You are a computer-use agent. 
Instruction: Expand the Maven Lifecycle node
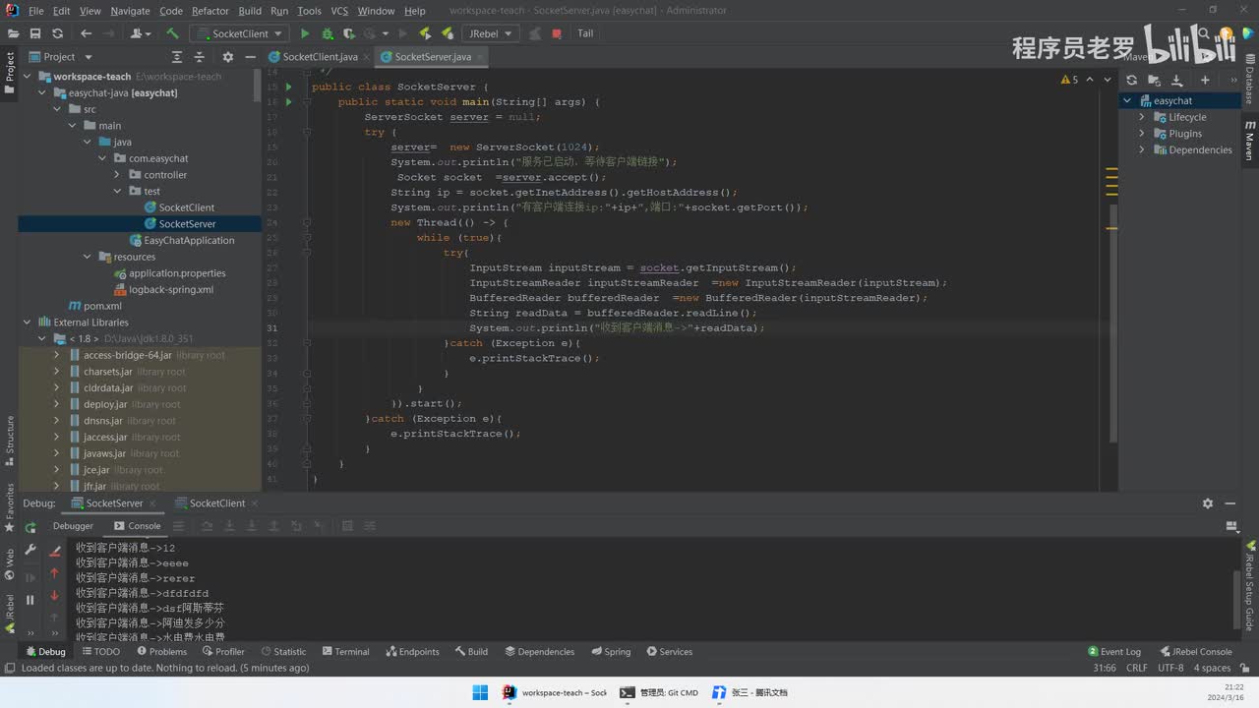[1142, 117]
